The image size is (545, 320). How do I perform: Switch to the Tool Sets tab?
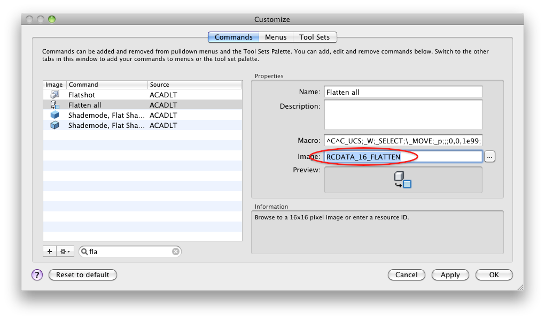[315, 37]
